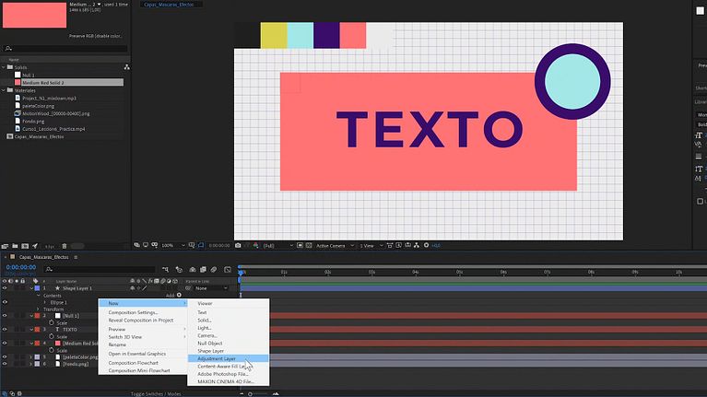Hide the Shape Layer 1 eye icon
The height and width of the screenshot is (397, 707).
tap(5, 288)
